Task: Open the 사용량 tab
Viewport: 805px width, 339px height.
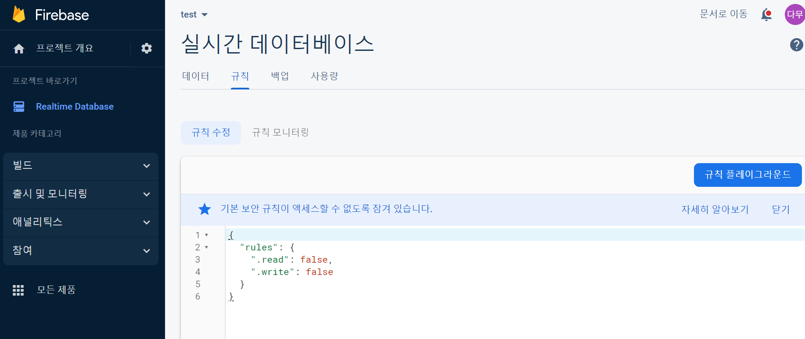Action: pyautogui.click(x=324, y=76)
